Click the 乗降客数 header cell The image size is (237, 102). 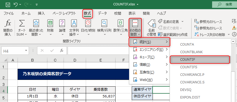pos(101,90)
